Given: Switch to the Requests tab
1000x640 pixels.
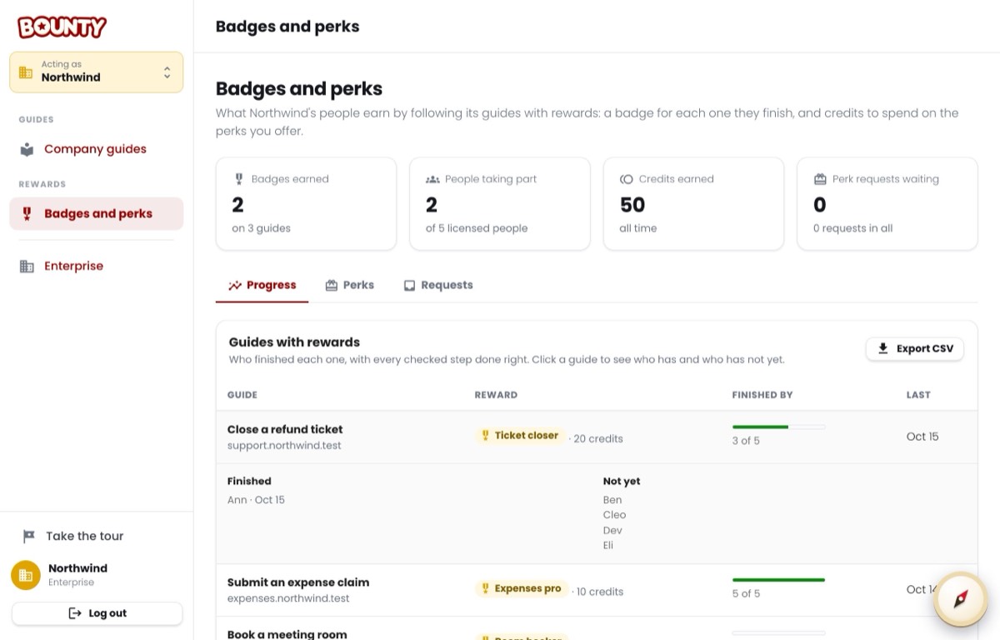Looking at the screenshot, I should click(x=438, y=285).
